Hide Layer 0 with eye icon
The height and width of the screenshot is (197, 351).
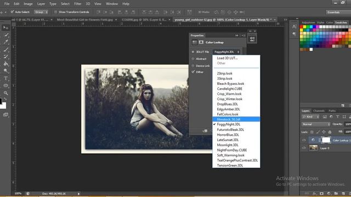[x=304, y=148]
